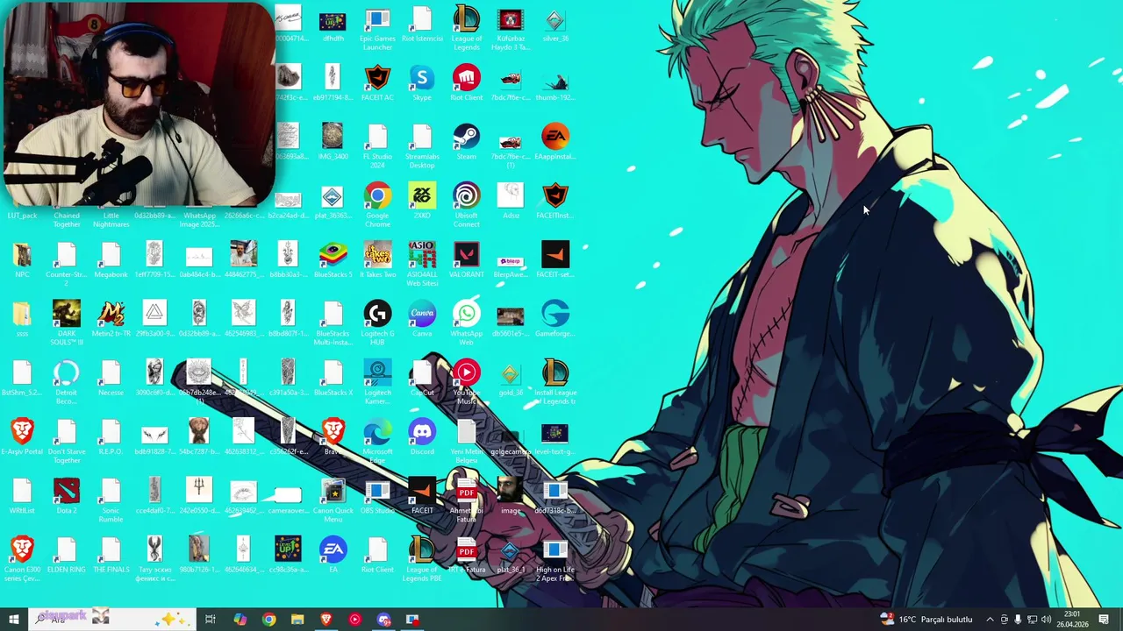
Task: Launch the YouTube Music desktop shortcut
Action: pos(466,381)
